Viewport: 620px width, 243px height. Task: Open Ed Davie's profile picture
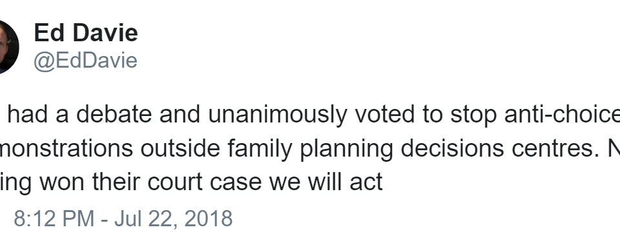8,47
